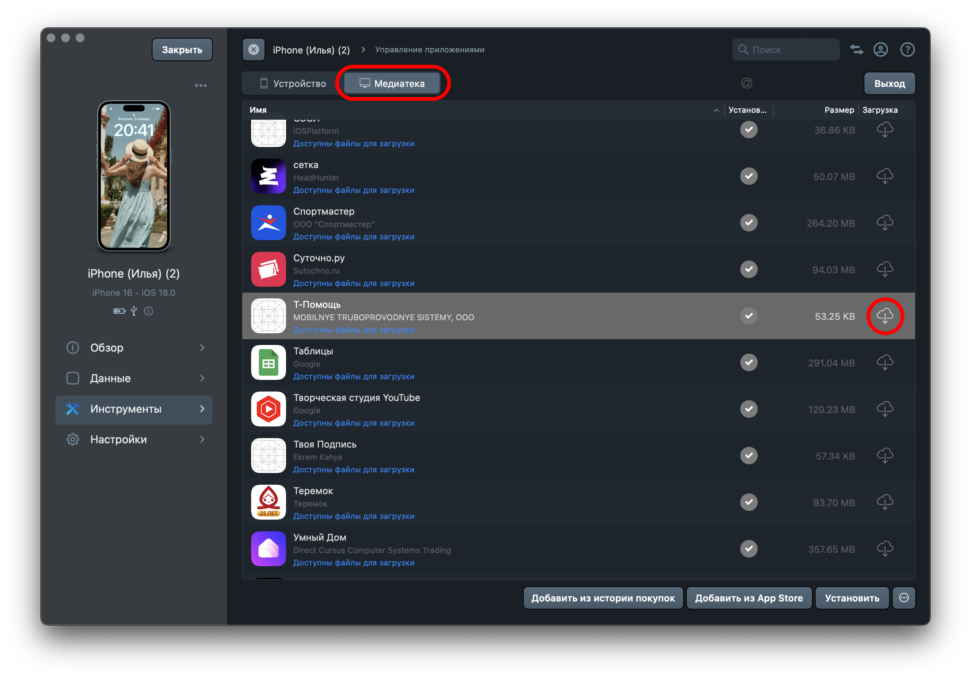Toggle installed checkmark for Т-Помощь
The image size is (971, 679).
point(749,316)
